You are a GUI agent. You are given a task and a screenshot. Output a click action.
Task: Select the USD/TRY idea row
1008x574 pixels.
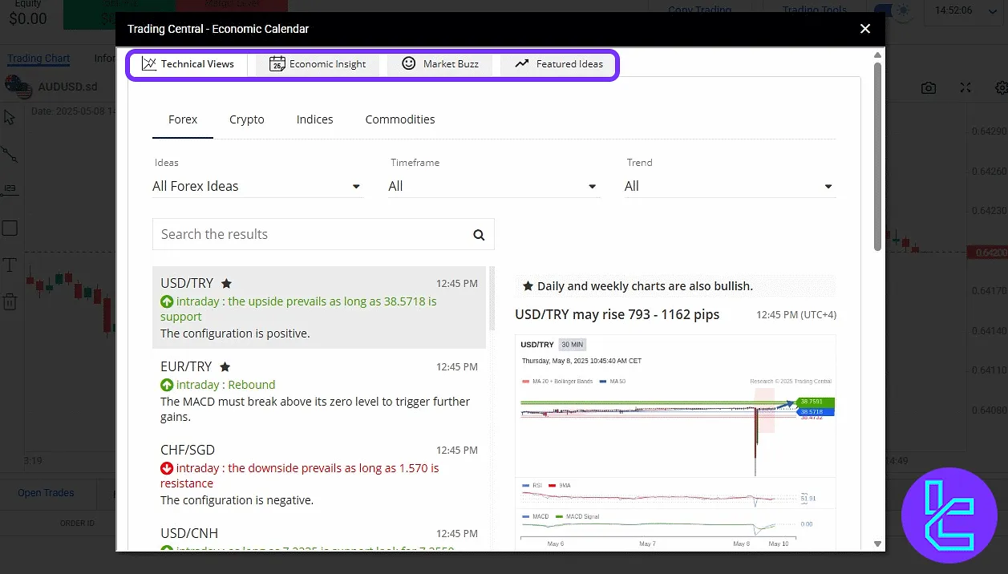(x=319, y=308)
